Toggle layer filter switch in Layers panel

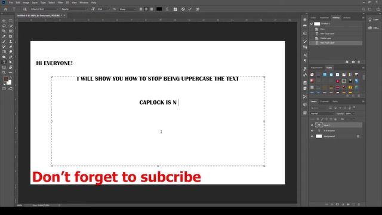click(355, 107)
